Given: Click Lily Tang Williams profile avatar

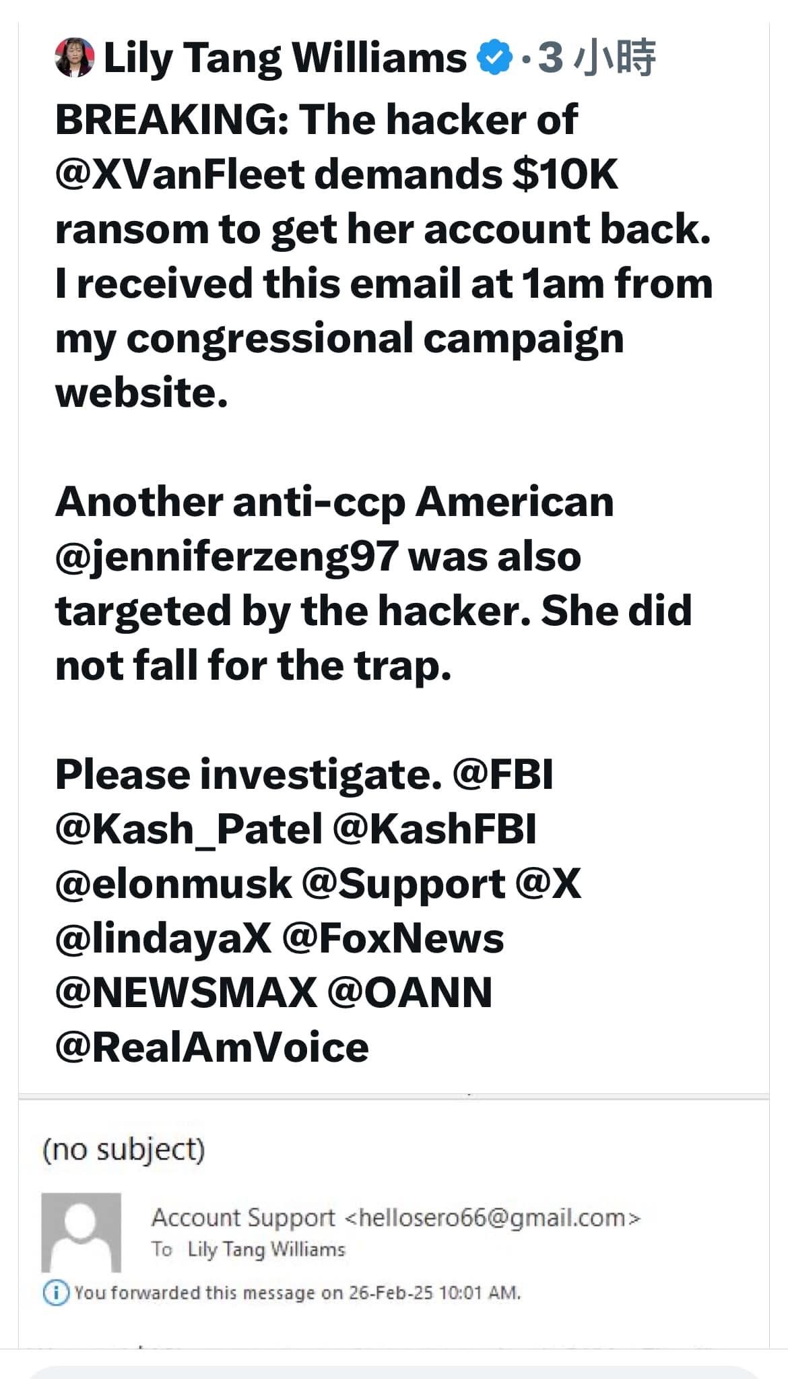Looking at the screenshot, I should click(x=73, y=58).
